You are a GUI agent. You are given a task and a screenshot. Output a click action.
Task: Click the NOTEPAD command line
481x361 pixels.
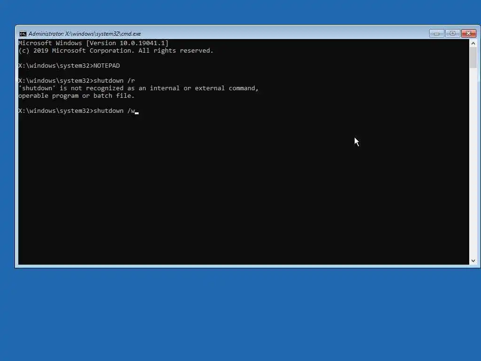[69, 66]
